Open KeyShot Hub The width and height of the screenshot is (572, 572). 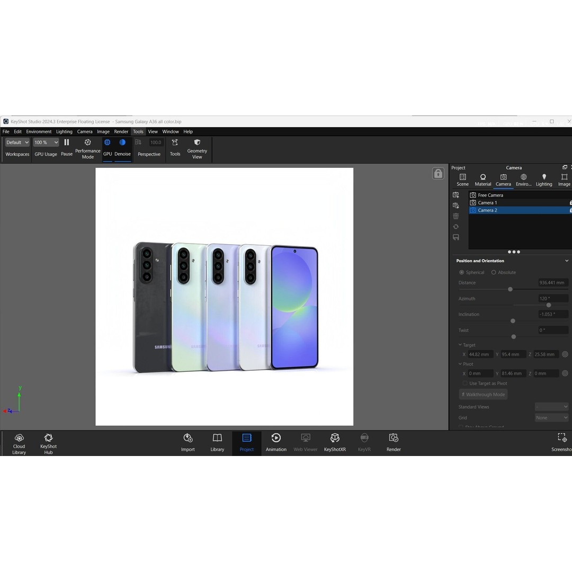point(49,444)
